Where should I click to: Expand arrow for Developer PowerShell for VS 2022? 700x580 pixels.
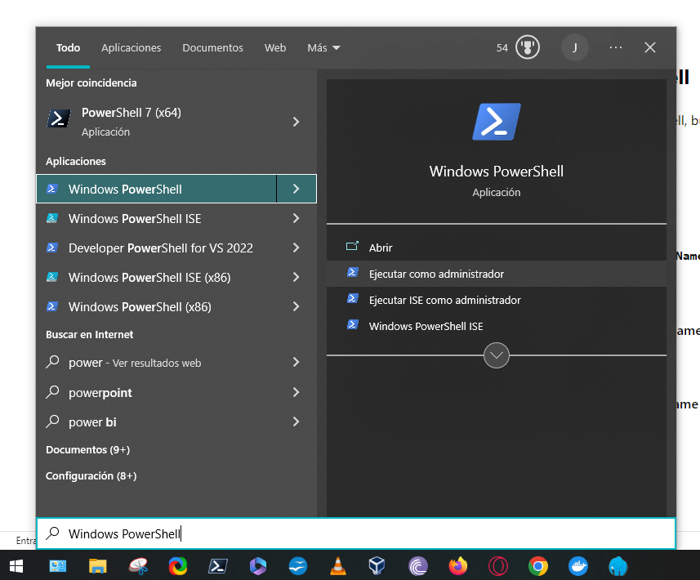coord(296,248)
